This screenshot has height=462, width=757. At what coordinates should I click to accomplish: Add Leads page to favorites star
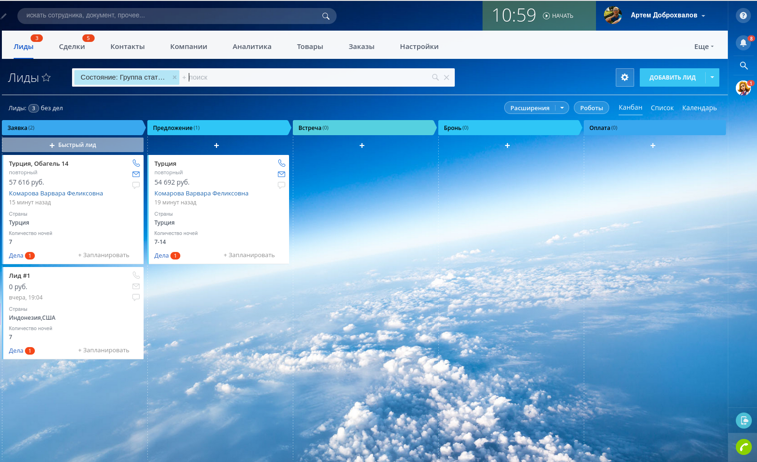point(46,77)
